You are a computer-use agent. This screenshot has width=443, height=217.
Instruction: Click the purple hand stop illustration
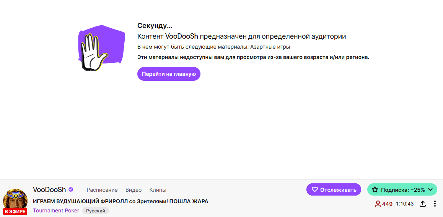click(101, 47)
